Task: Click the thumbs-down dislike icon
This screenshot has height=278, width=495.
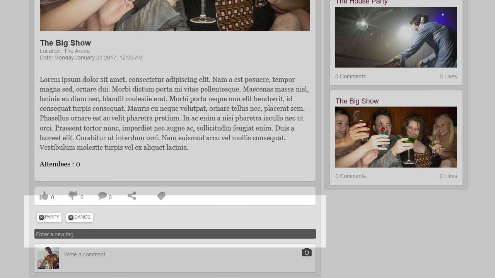Action: point(73,195)
